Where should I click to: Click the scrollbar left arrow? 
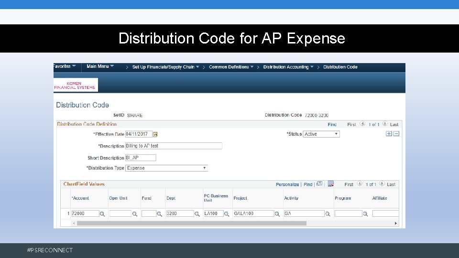click(x=74, y=223)
